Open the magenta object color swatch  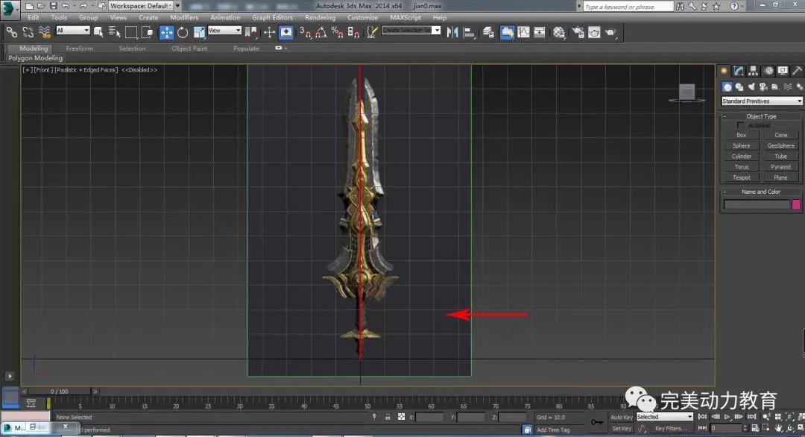click(x=796, y=204)
